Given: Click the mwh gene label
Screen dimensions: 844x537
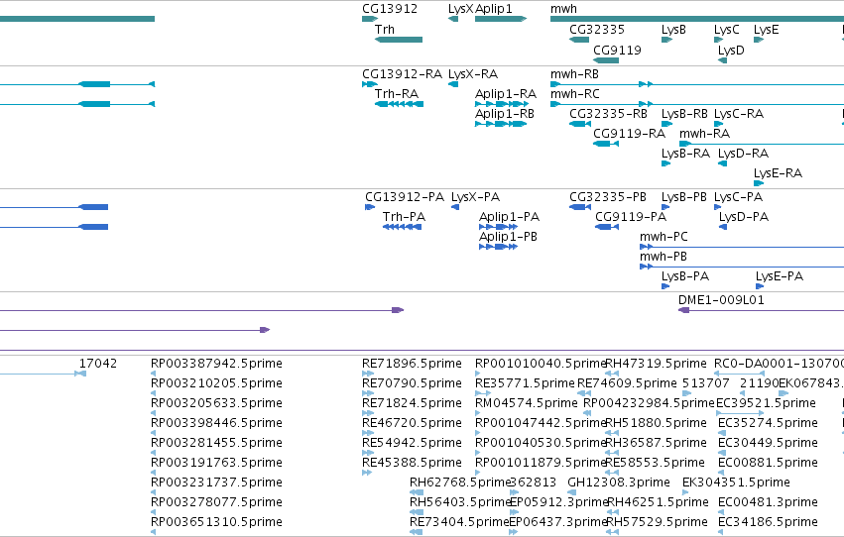Looking at the screenshot, I should click(563, 9).
